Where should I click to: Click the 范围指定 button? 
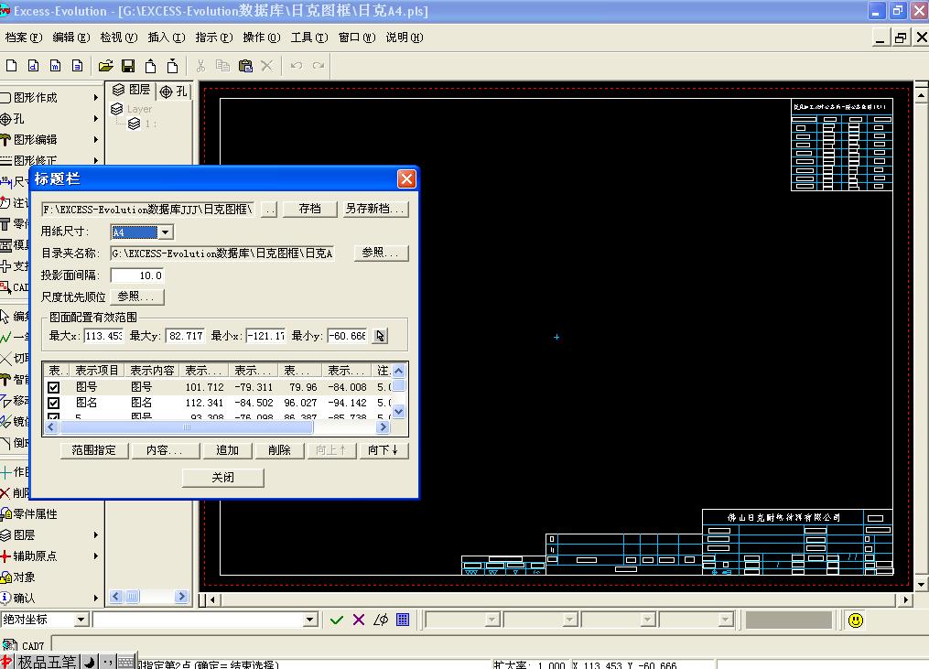click(93, 450)
